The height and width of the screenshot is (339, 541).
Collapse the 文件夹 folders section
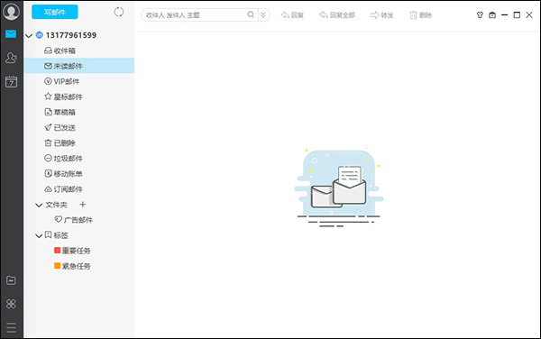pos(39,205)
